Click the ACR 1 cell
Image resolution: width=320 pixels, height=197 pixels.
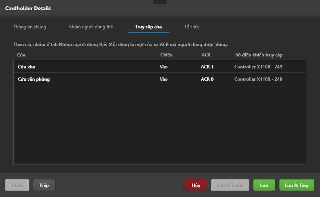pyautogui.click(x=207, y=67)
